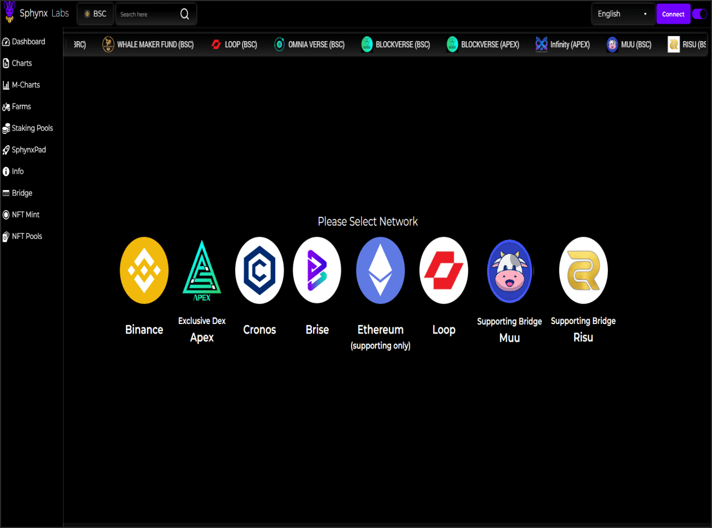
Task: Select the Loop red network logo
Action: [444, 270]
